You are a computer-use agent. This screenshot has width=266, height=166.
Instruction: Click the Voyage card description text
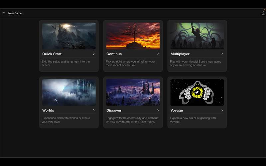(x=193, y=120)
